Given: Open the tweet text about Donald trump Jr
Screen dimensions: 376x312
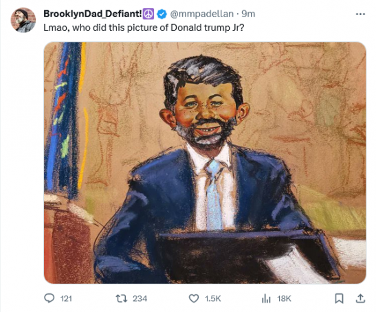Looking at the screenshot, I should (144, 27).
